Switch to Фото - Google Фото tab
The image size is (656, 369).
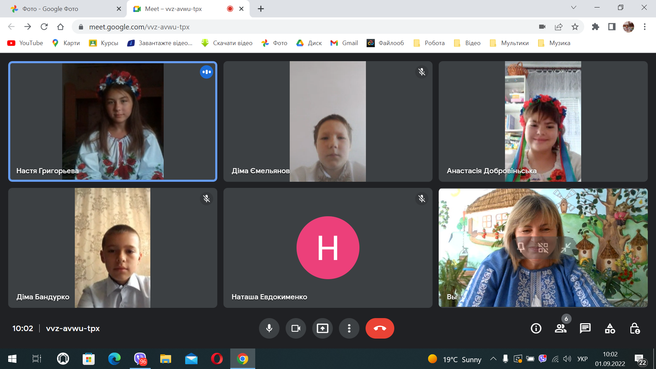click(63, 9)
